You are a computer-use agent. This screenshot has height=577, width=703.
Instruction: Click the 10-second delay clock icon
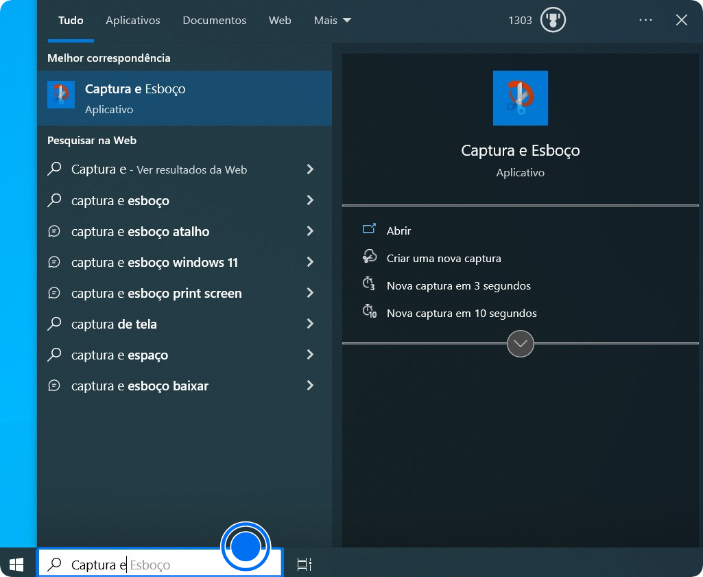(x=370, y=311)
